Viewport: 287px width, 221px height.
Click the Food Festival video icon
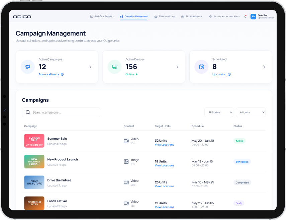[x=126, y=203]
